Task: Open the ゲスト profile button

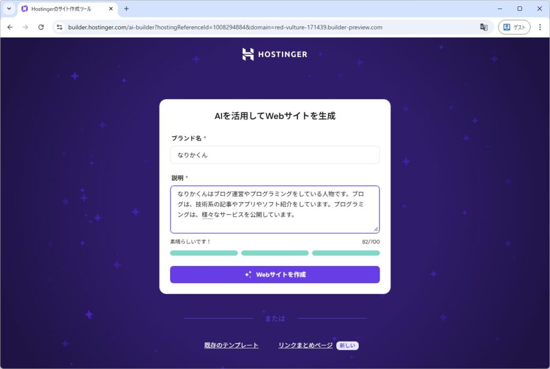Action: click(x=514, y=27)
